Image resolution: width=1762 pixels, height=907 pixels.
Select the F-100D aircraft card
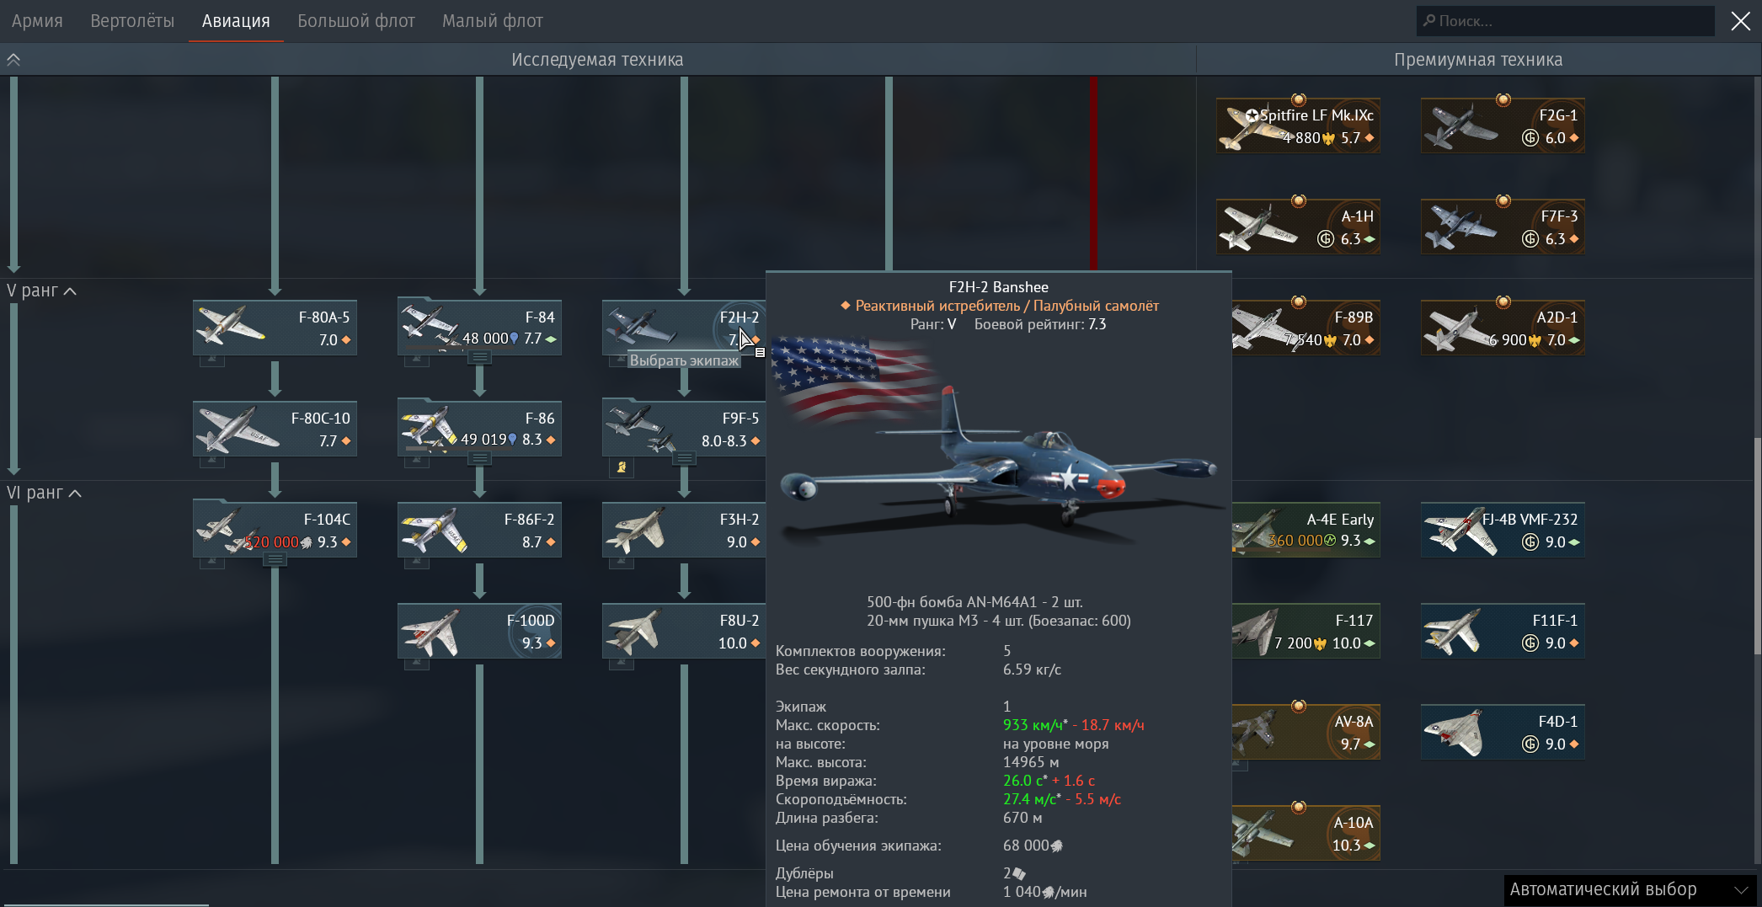coord(479,631)
